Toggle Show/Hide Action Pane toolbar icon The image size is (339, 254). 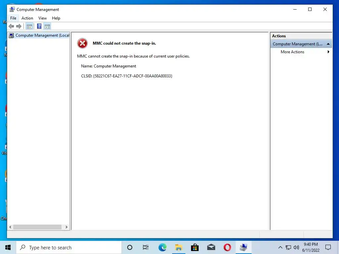tap(47, 26)
